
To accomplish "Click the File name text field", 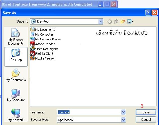I will point(89,112).
